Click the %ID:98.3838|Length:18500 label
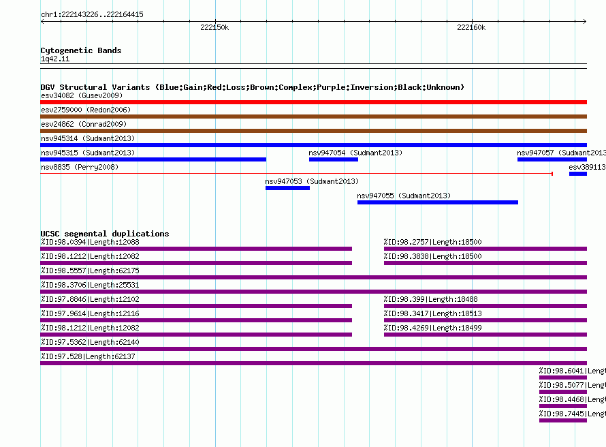The image size is (606, 447). tap(433, 256)
